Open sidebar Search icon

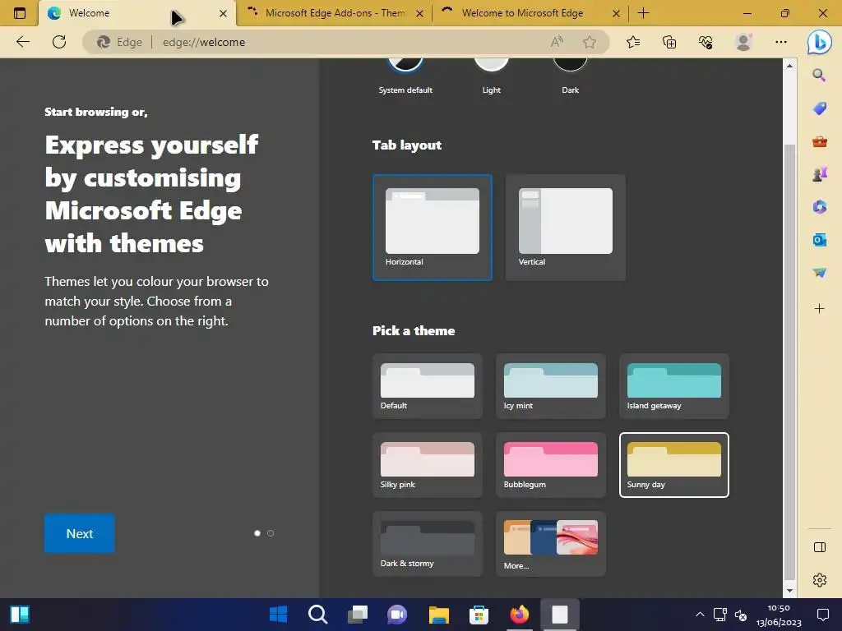pyautogui.click(x=819, y=75)
